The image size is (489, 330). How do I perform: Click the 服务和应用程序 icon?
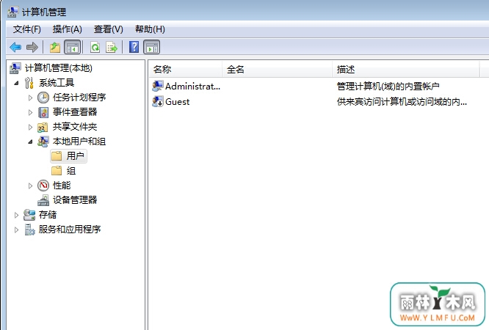[x=29, y=230]
